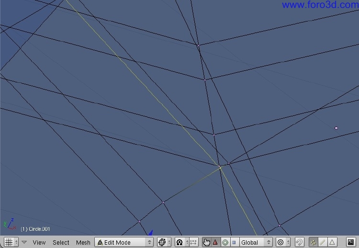This screenshot has height=248, width=359.
Task: Open the Edit Mode dropdown
Action: coord(124,242)
